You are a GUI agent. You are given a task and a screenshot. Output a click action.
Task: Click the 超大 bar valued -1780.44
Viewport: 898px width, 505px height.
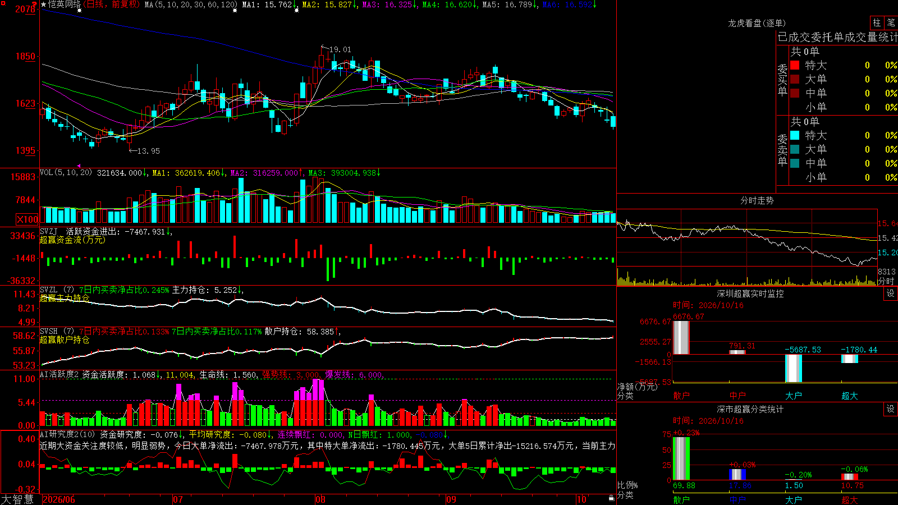849,359
